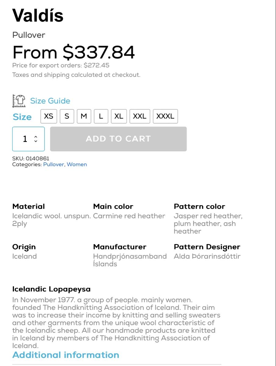This screenshot has height=366, width=276.
Task: Pick size L
Action: tap(101, 116)
